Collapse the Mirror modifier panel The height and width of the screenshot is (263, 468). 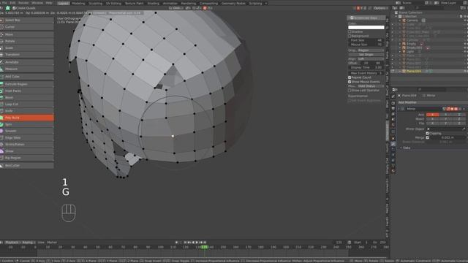point(399,109)
